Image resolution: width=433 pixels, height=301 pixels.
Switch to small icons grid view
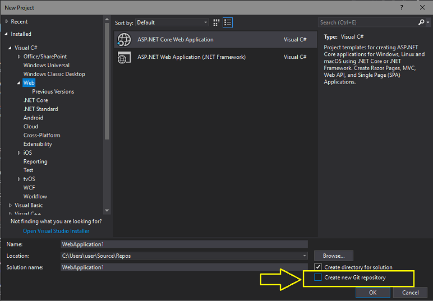(216, 22)
